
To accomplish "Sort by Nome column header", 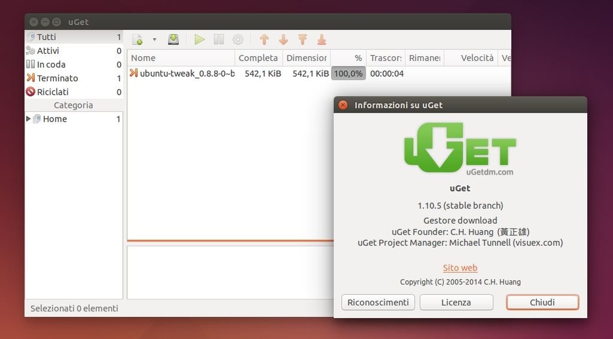I will [181, 58].
